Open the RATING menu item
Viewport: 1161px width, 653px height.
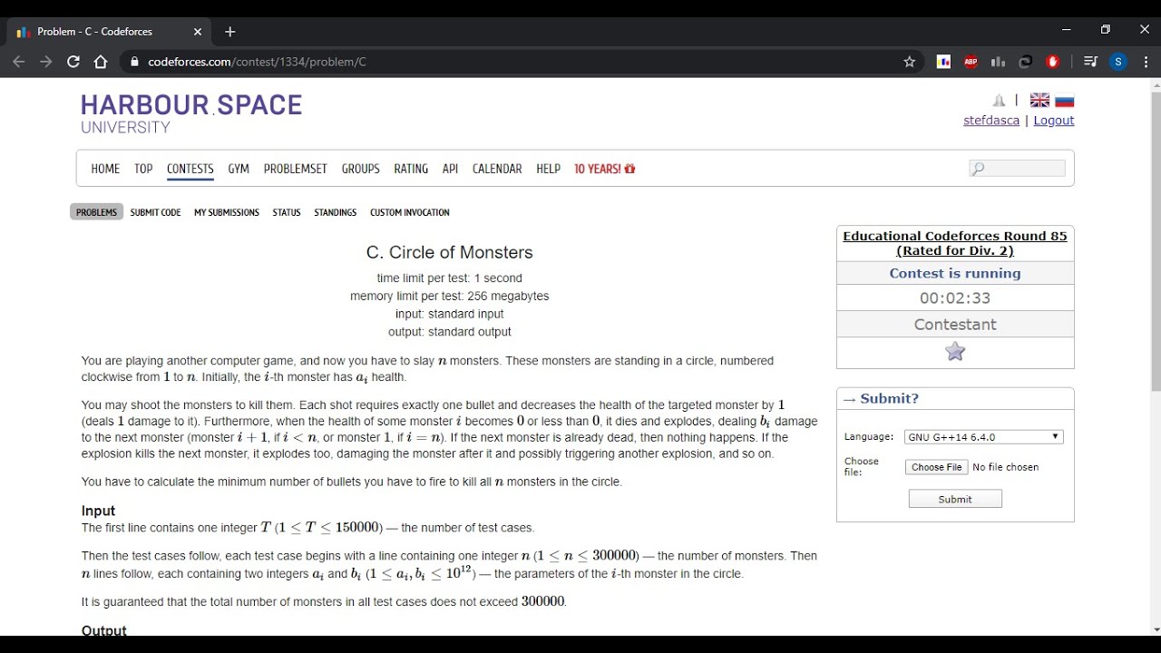coord(411,169)
